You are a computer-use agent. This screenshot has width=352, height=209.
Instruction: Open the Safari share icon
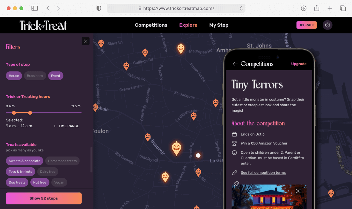point(317,8)
